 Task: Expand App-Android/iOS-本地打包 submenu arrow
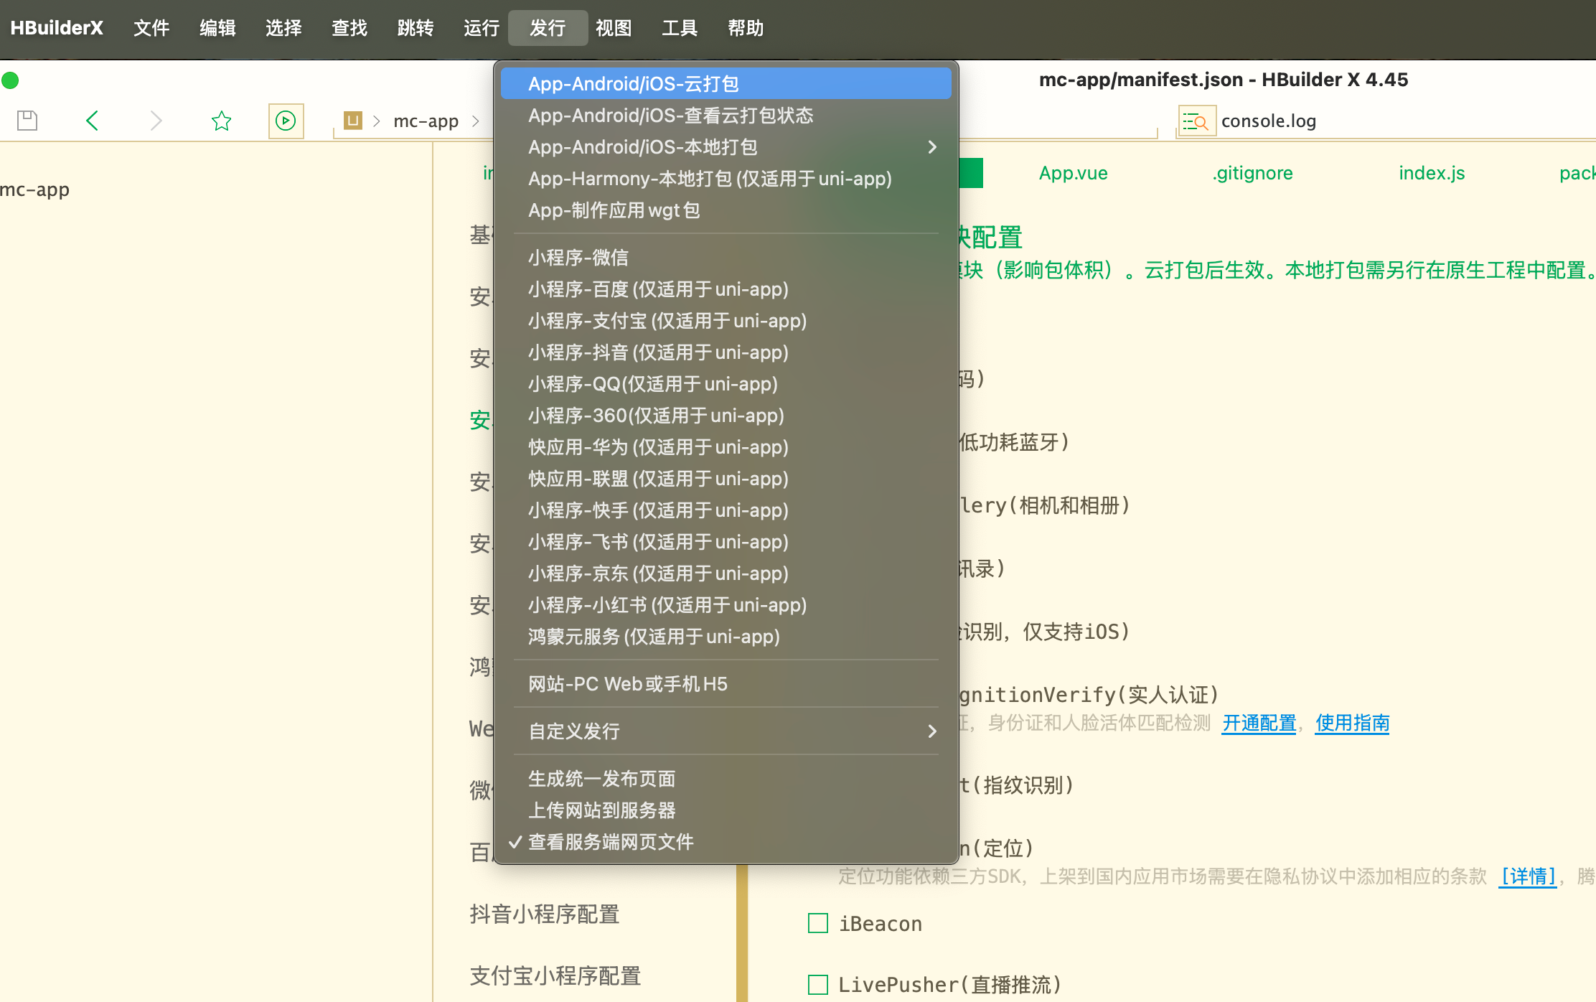(932, 147)
